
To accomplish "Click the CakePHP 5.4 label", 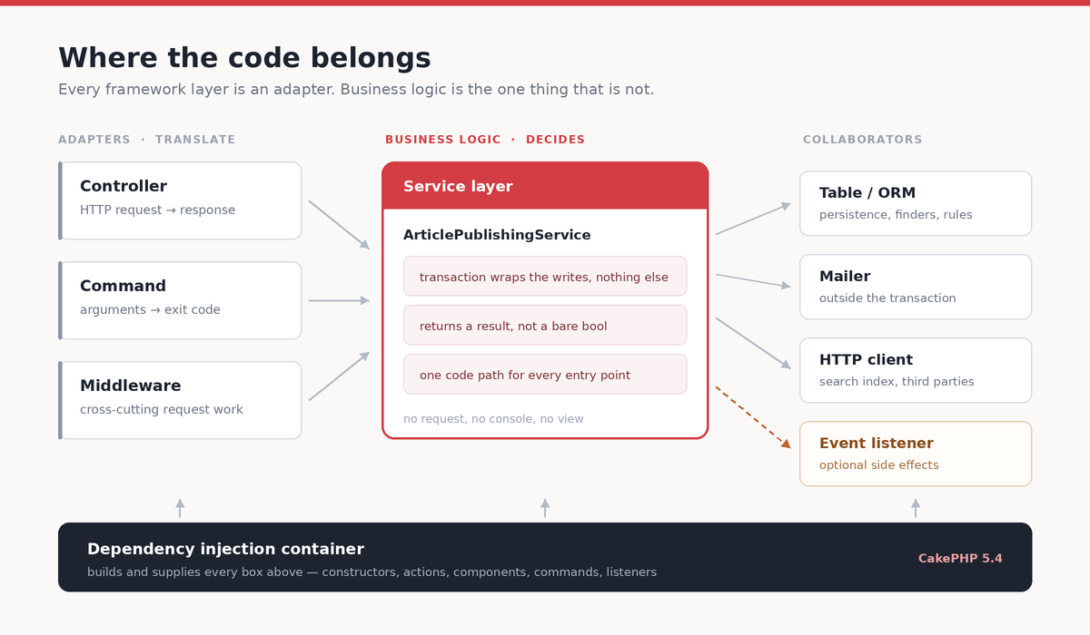I will (960, 559).
